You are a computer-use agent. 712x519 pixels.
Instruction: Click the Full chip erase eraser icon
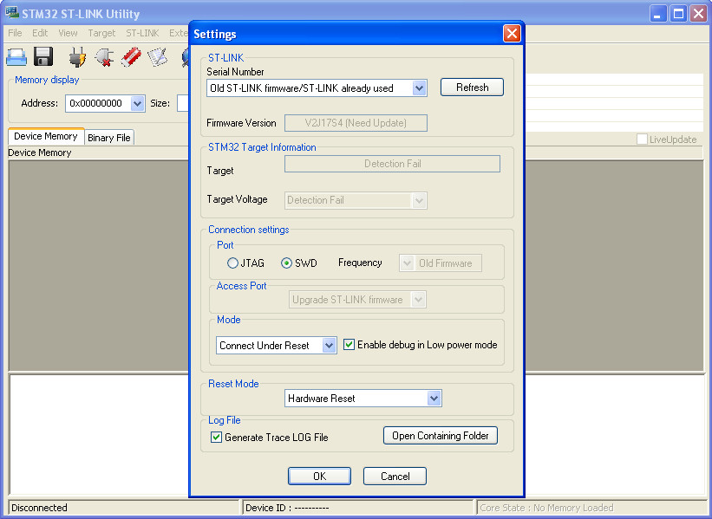tap(131, 57)
